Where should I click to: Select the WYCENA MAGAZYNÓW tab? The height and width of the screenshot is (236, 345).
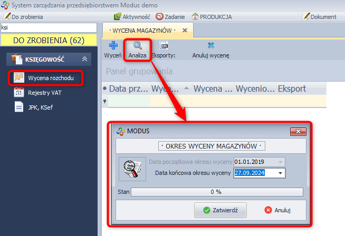pos(142,31)
